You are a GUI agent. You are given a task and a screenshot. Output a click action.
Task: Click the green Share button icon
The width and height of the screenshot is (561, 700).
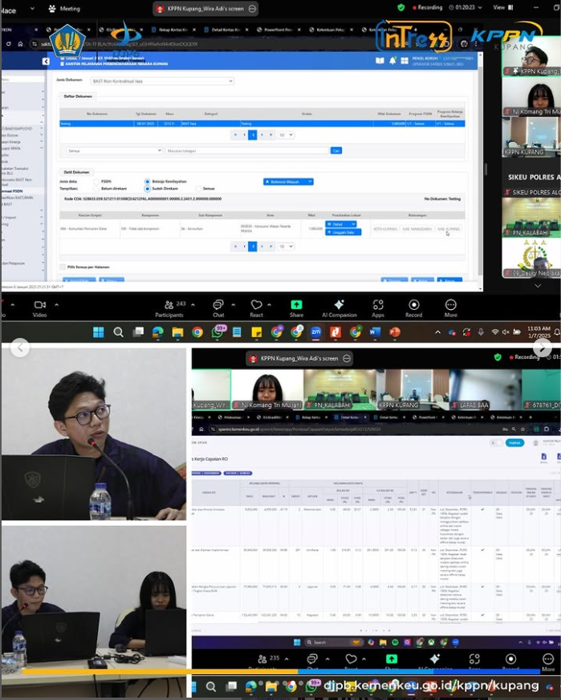pos(296,307)
